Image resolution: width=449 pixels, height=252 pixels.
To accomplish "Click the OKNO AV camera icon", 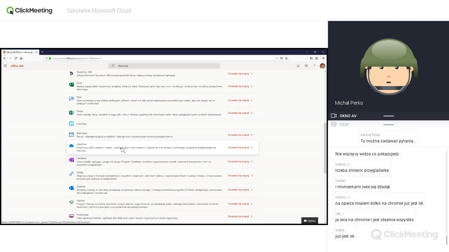I will (334, 116).
